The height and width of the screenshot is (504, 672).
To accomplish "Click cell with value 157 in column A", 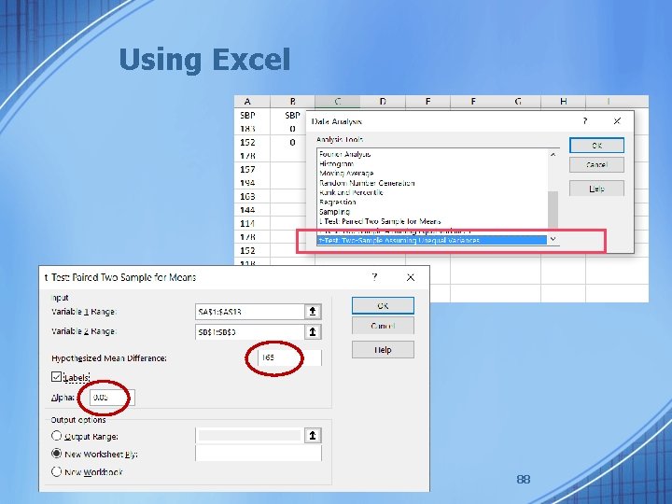I will pyautogui.click(x=252, y=169).
